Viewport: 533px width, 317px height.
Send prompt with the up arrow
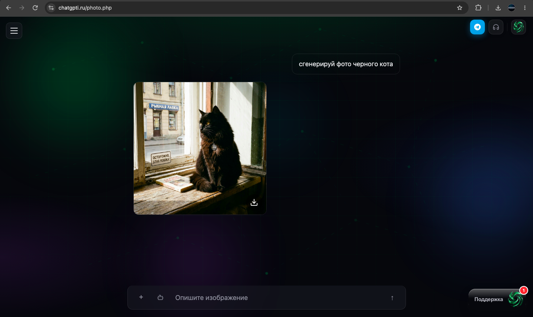coord(392,298)
